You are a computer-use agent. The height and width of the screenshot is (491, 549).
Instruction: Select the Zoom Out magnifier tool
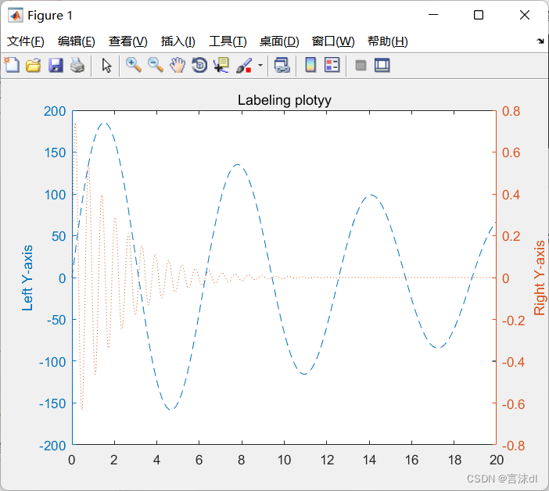click(156, 66)
